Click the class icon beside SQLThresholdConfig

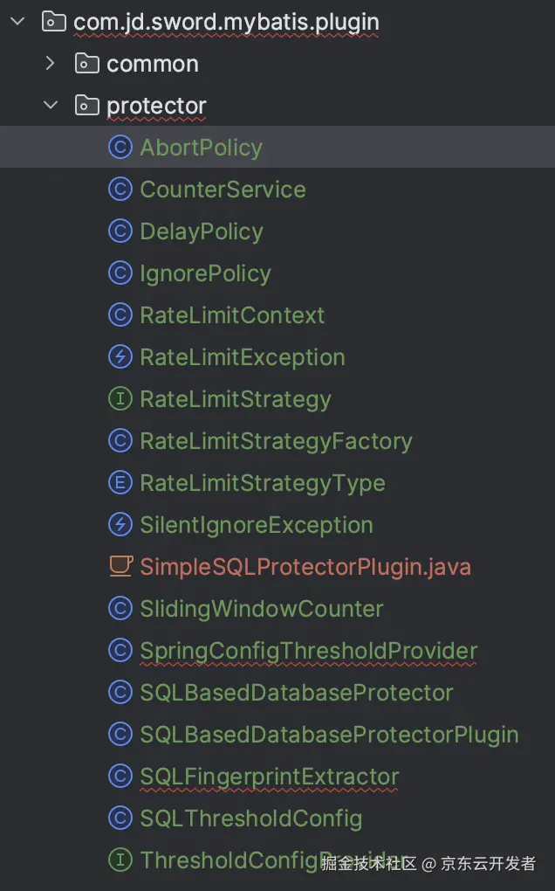[120, 818]
